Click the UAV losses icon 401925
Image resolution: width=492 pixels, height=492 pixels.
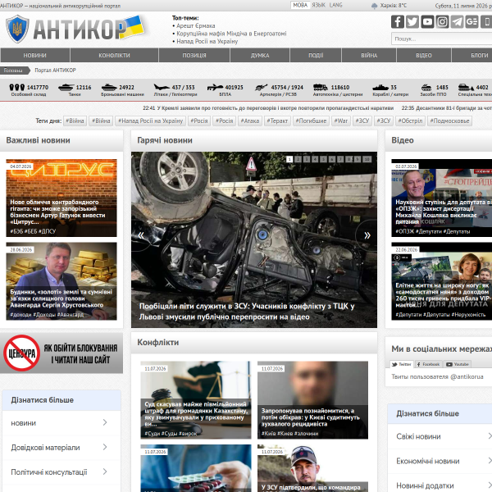pyautogui.click(x=215, y=87)
